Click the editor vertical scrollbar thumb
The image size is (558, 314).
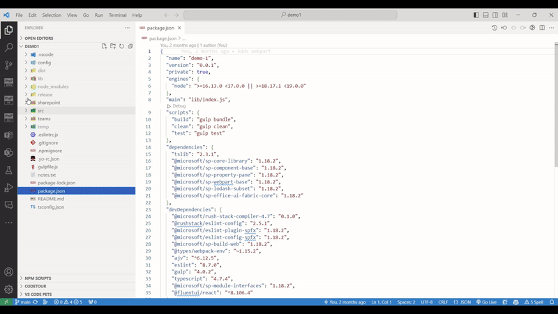click(556, 105)
